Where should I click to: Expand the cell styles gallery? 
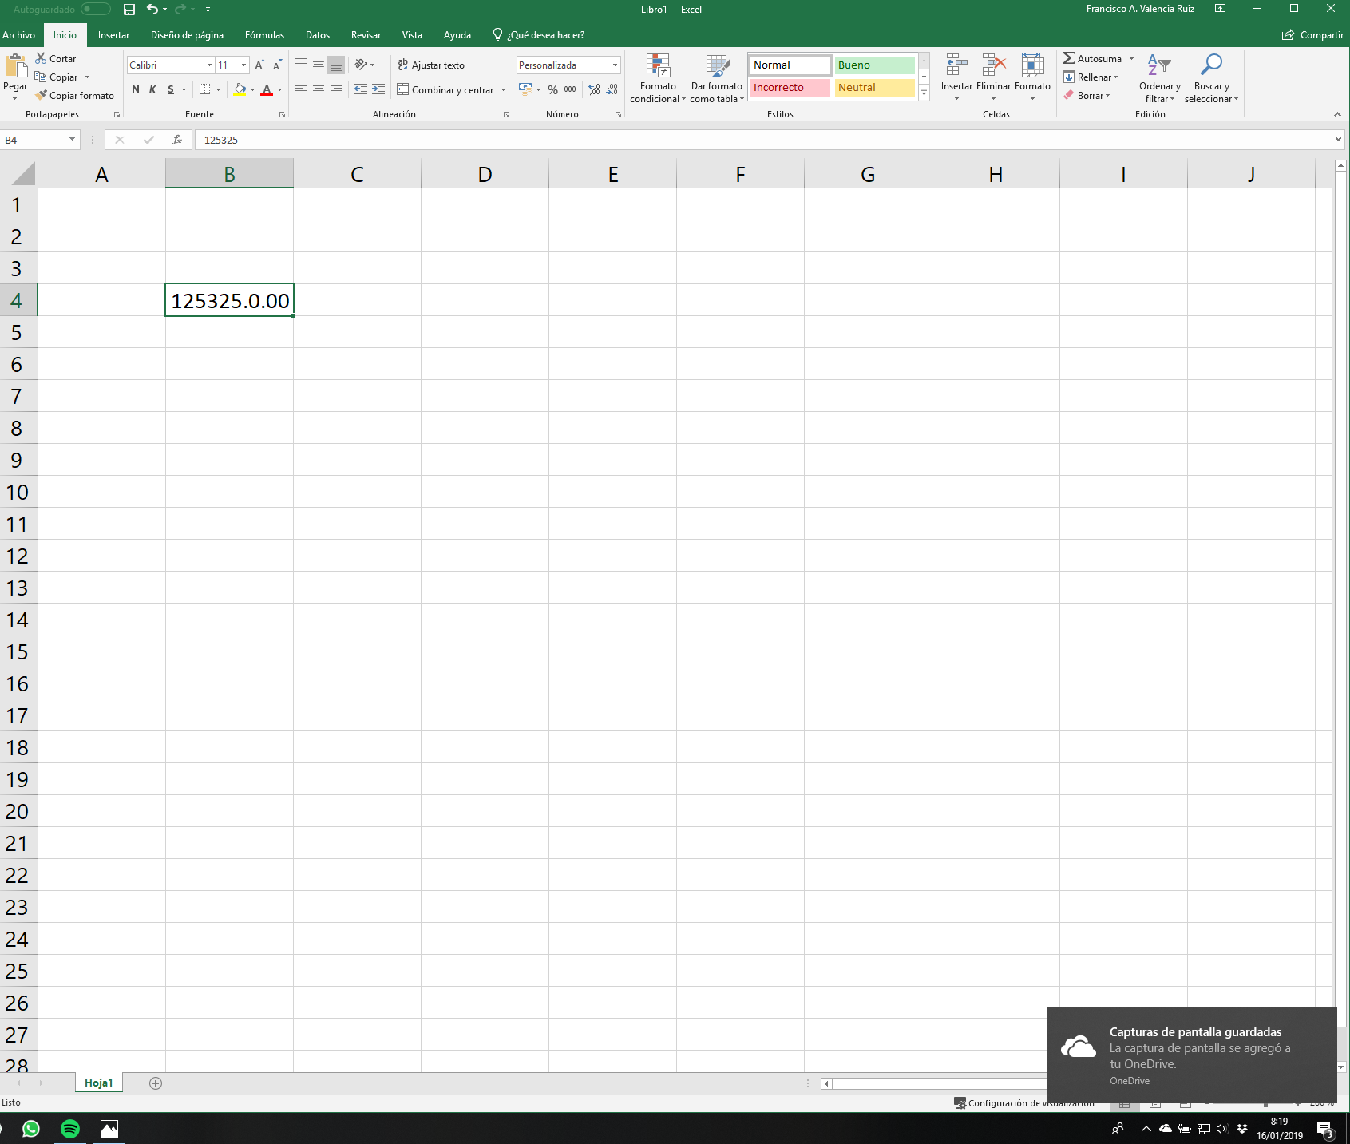(924, 93)
